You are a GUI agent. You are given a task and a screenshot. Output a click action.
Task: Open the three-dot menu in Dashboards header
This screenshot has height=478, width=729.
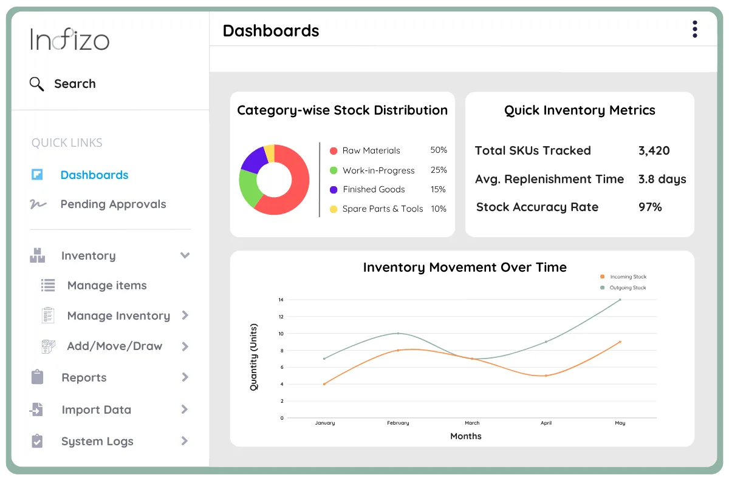(x=694, y=29)
